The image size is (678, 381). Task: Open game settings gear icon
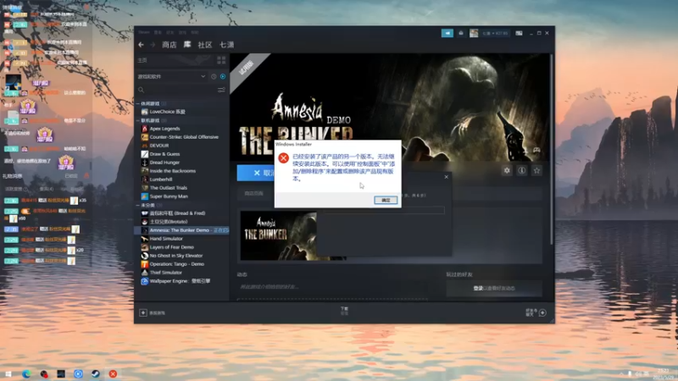click(x=507, y=171)
